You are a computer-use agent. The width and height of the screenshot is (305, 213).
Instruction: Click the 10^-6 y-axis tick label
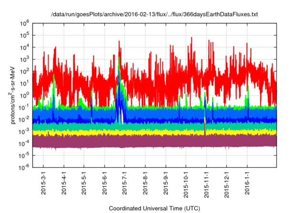[24, 167]
